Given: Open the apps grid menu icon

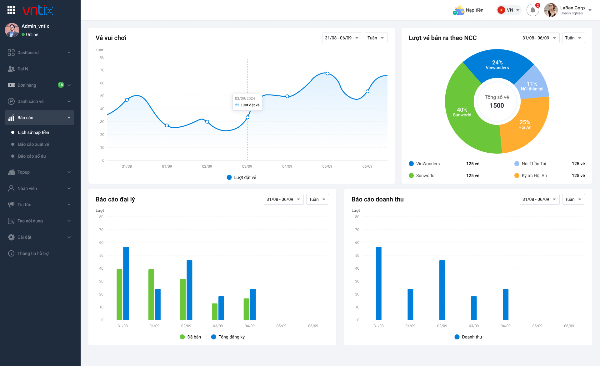Looking at the screenshot, I should 11,10.
